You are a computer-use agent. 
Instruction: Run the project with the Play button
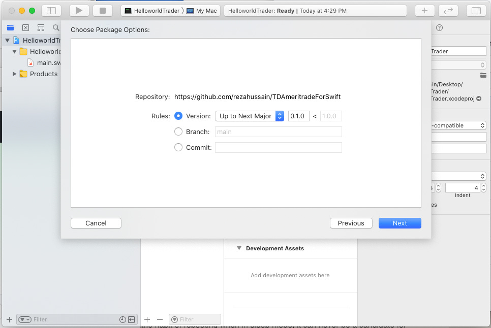point(79,11)
